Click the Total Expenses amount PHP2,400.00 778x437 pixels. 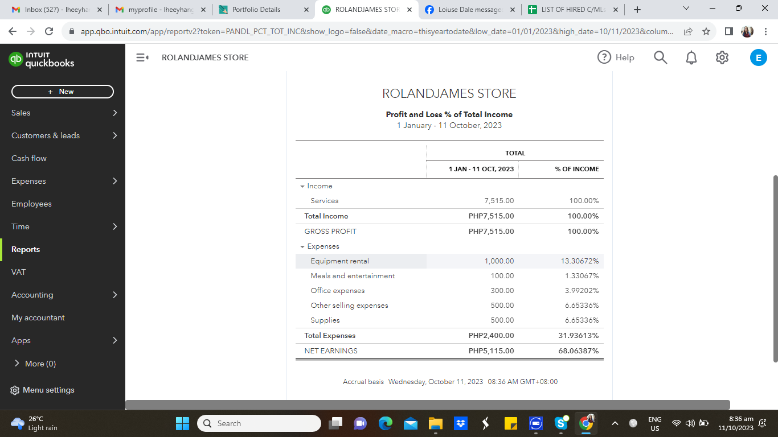491,336
